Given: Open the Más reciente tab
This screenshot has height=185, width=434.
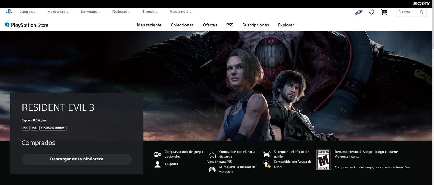Looking at the screenshot, I should point(149,25).
